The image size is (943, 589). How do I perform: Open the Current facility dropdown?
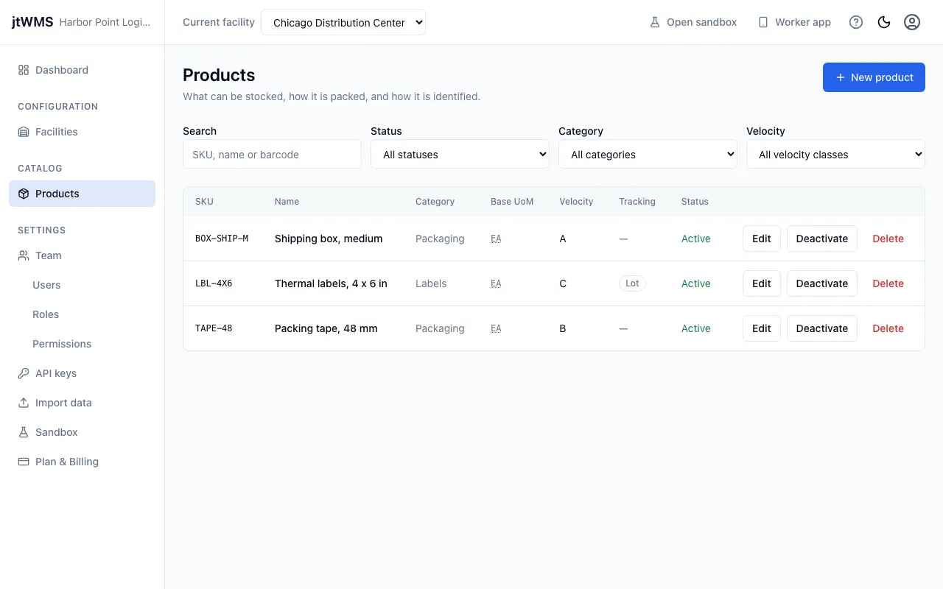(x=343, y=22)
